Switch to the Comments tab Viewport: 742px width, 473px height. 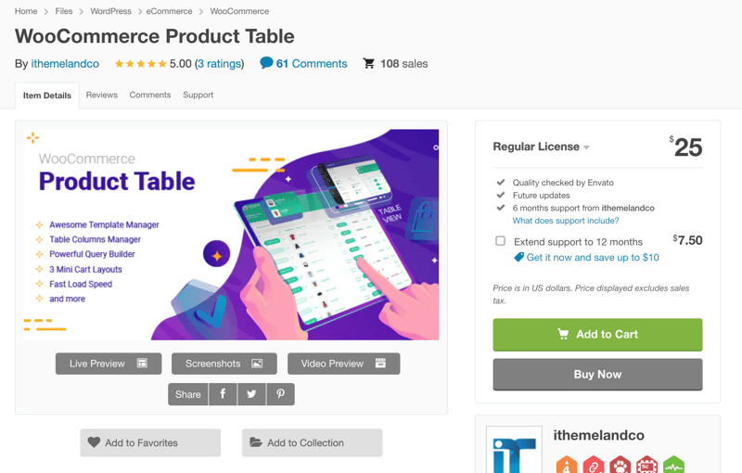150,95
